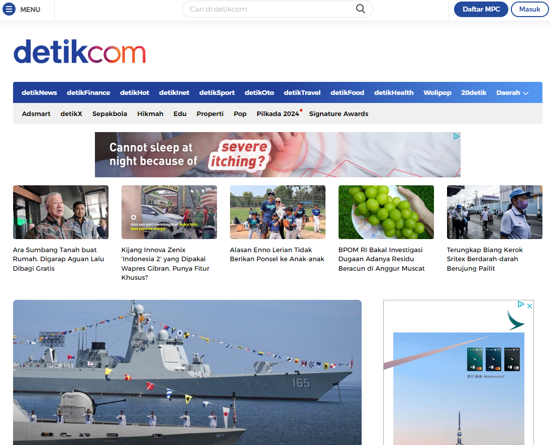Open the green Muscat grapes thumbnail
Viewport: 550px width, 445px height.
386,212
